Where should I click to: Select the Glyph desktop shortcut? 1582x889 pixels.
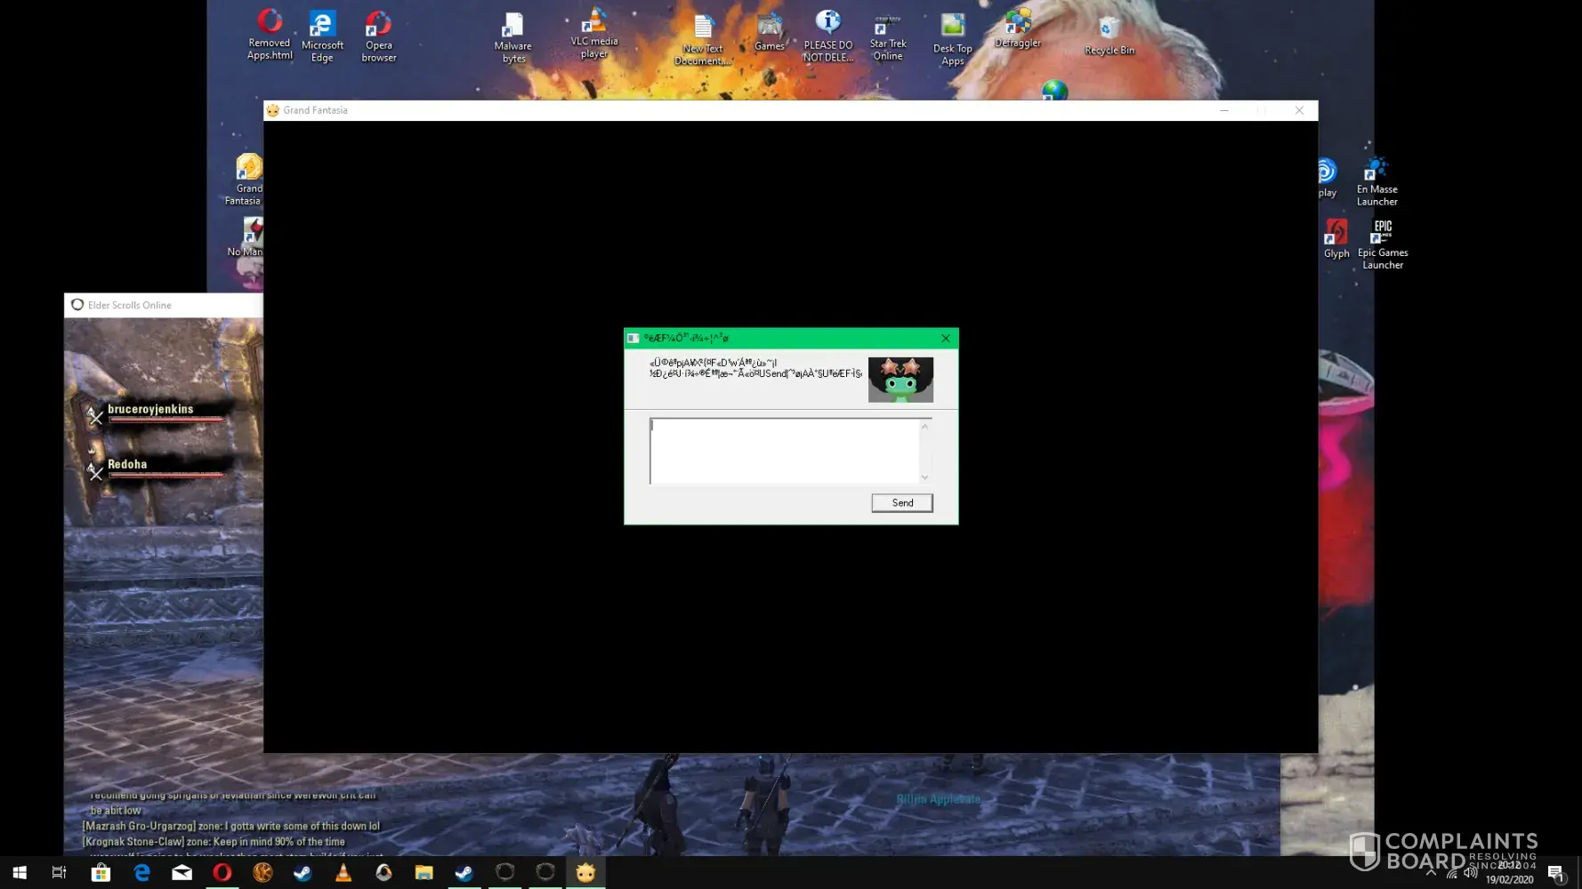pos(1336,238)
